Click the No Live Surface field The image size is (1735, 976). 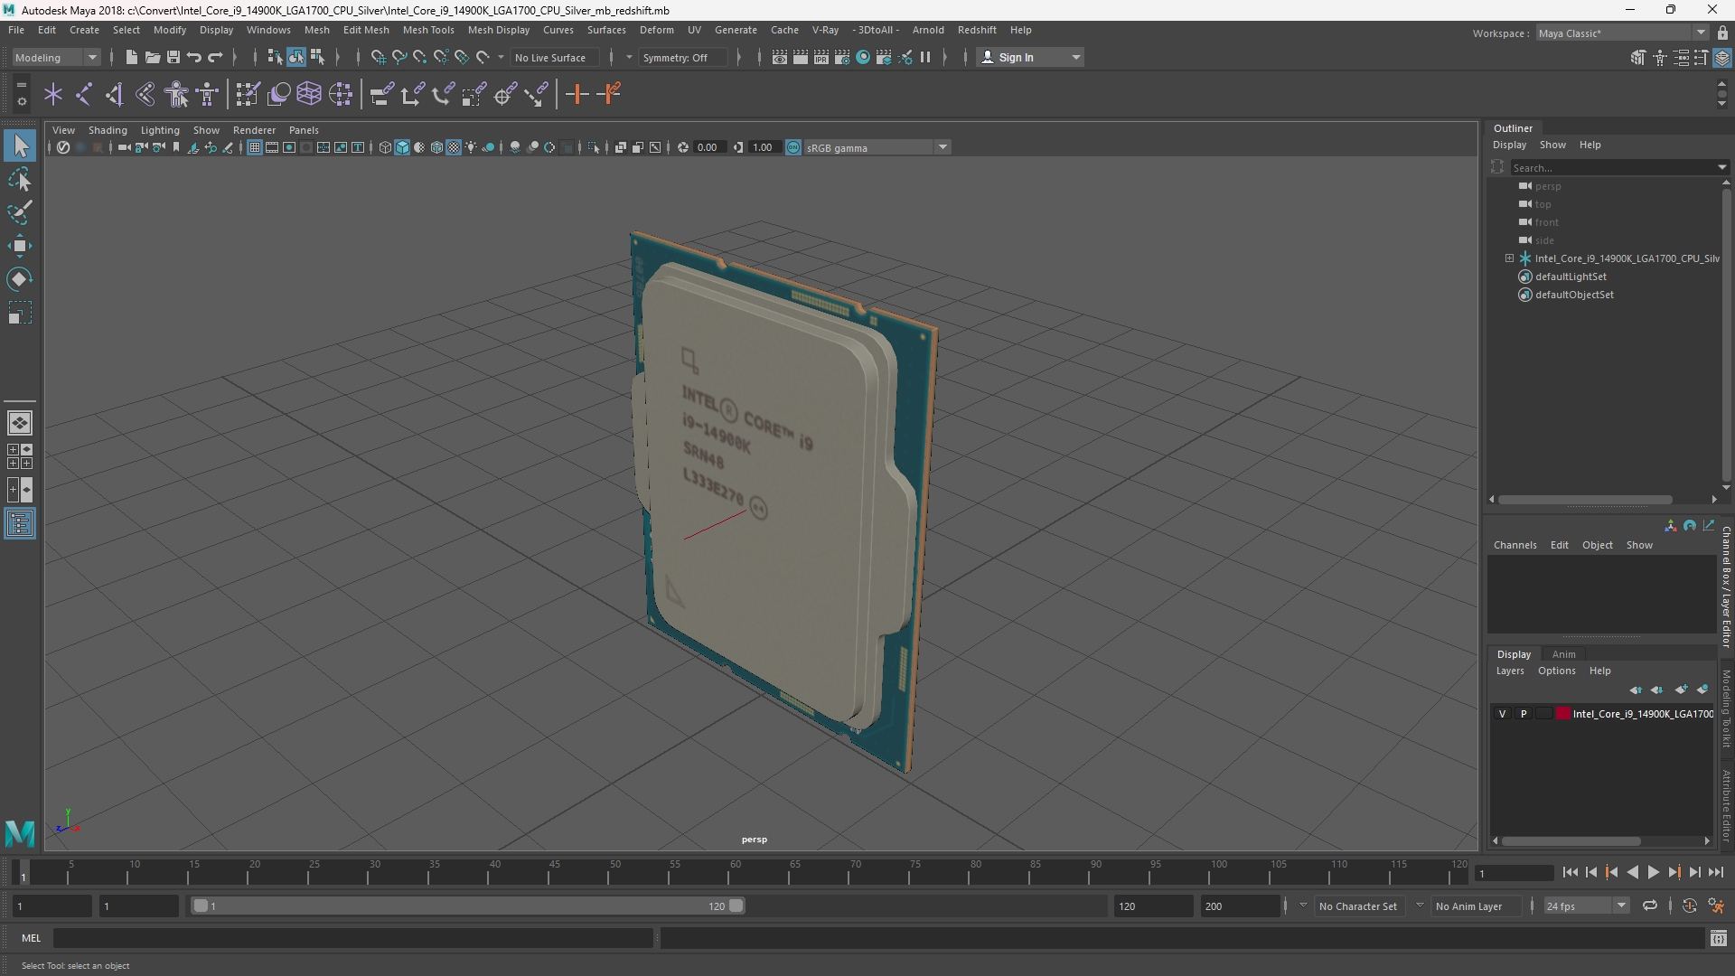tap(554, 57)
